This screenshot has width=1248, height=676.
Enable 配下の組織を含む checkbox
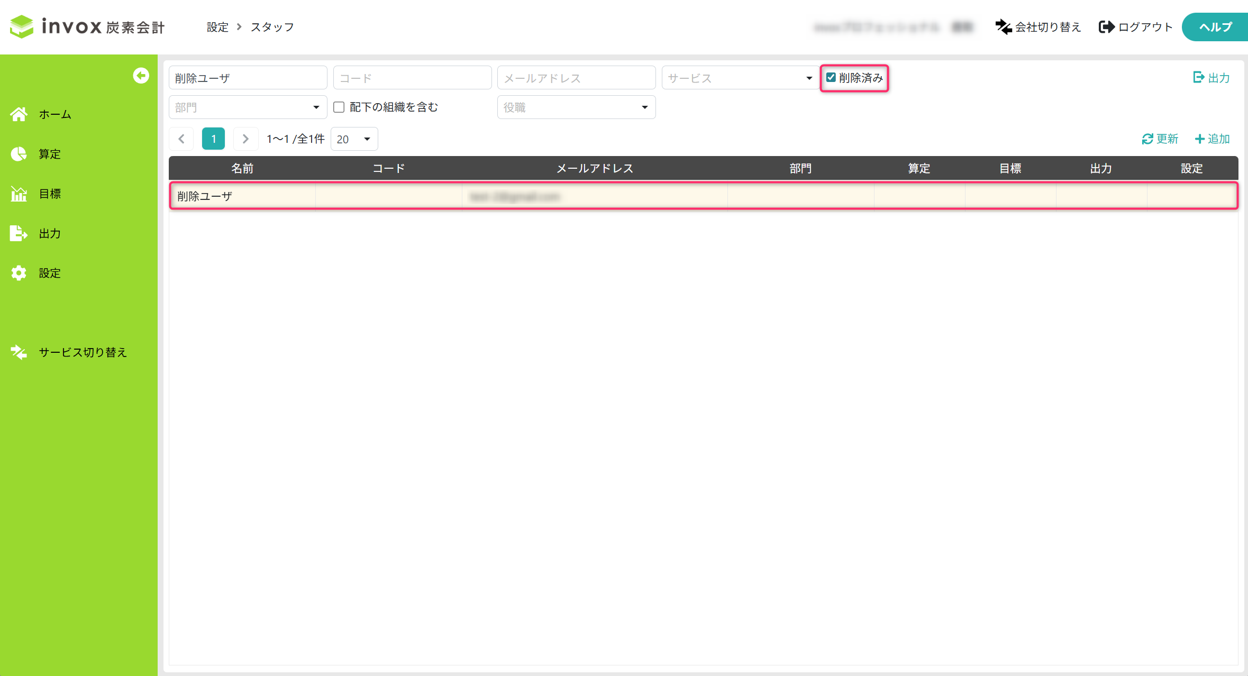(x=339, y=107)
